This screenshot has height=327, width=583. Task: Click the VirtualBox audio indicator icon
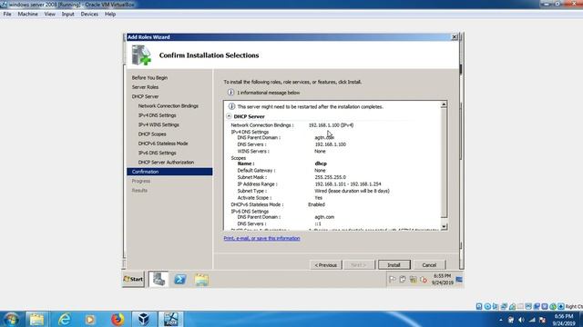(x=496, y=306)
